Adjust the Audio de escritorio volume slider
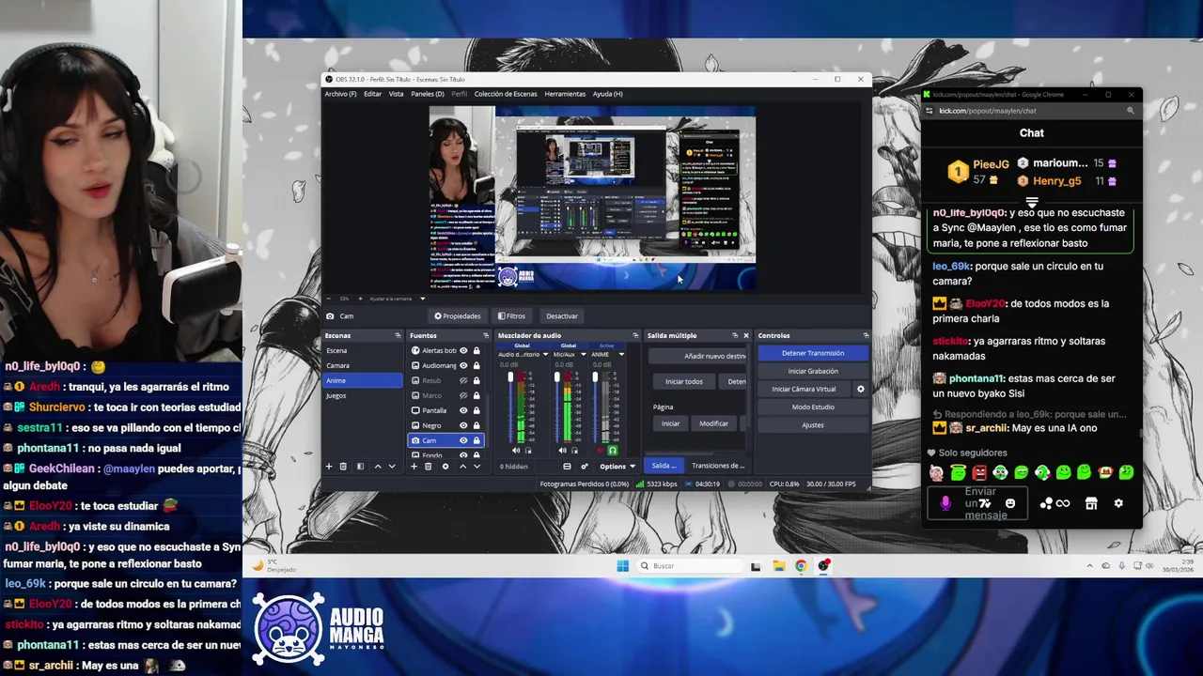Image resolution: width=1203 pixels, height=676 pixels. (510, 376)
